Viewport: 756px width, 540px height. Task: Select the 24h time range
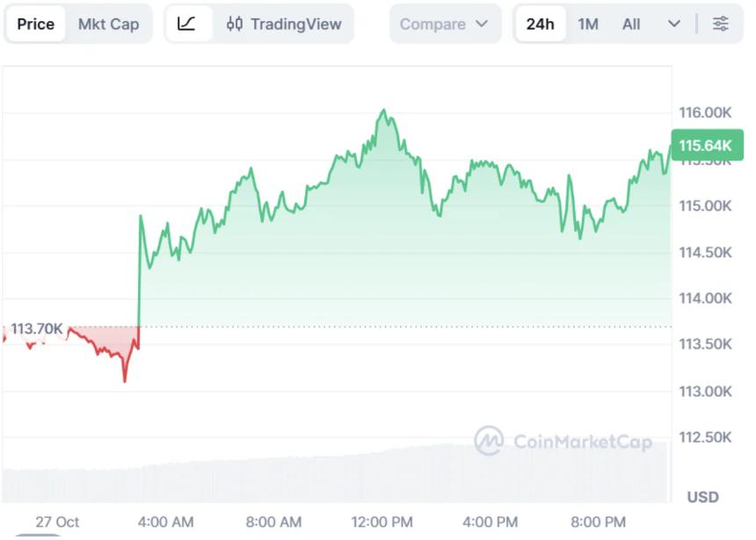(x=540, y=24)
